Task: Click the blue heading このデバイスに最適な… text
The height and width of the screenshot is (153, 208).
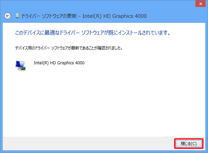Action: [93, 33]
